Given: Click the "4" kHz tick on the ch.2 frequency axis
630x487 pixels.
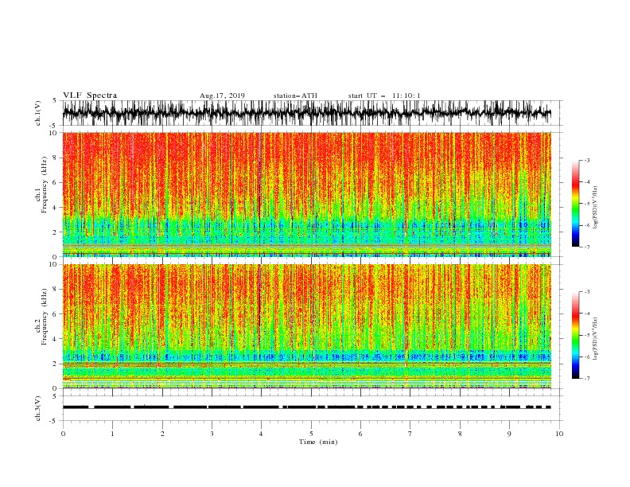Looking at the screenshot, I should point(56,339).
